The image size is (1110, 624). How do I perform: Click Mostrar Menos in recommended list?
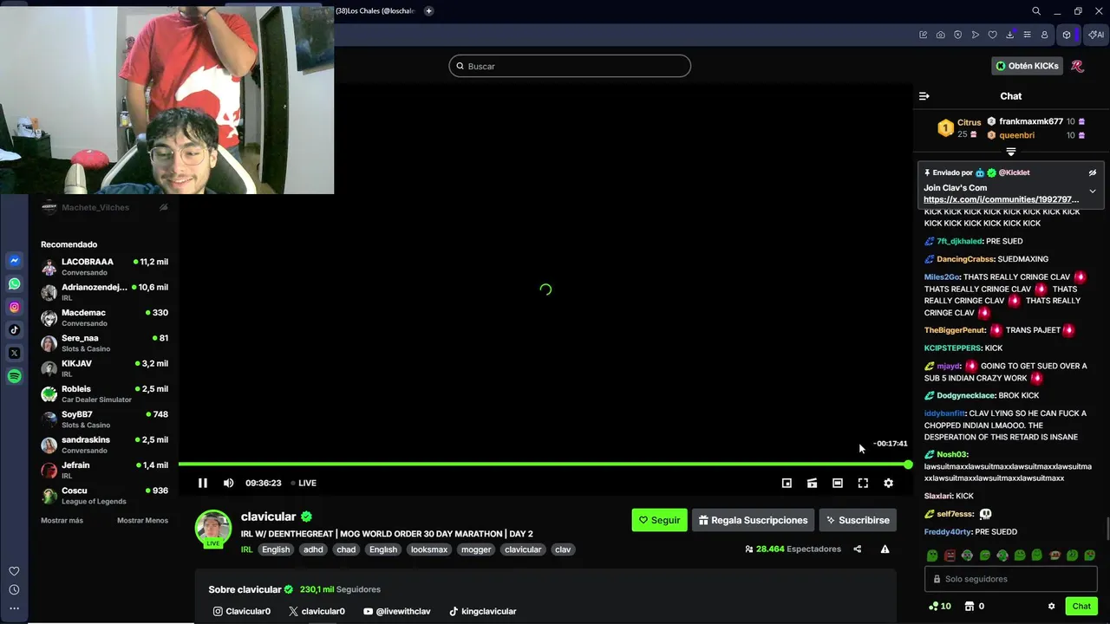coord(142,521)
